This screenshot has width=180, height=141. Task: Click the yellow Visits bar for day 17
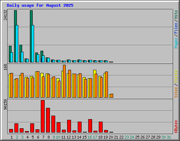click(x=94, y=84)
